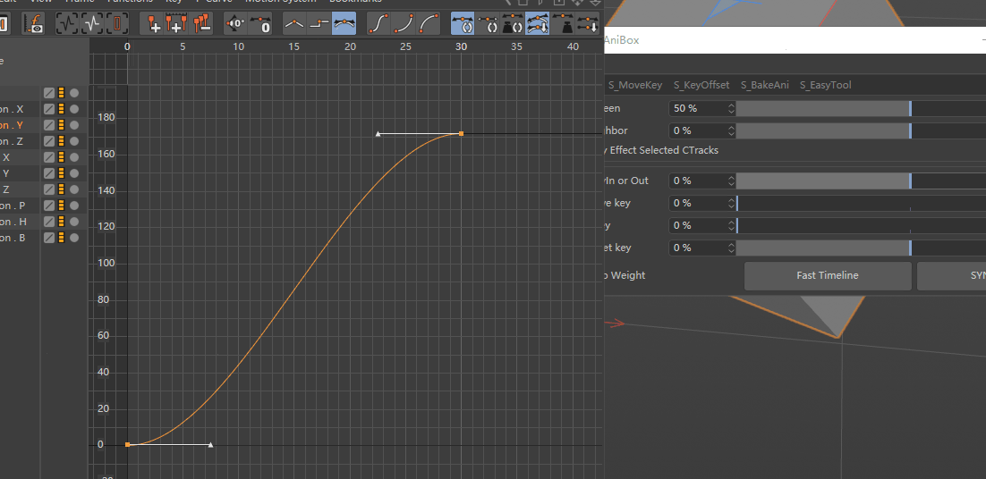Activate the Spline interpolation icon
986x479 pixels.
coord(344,24)
